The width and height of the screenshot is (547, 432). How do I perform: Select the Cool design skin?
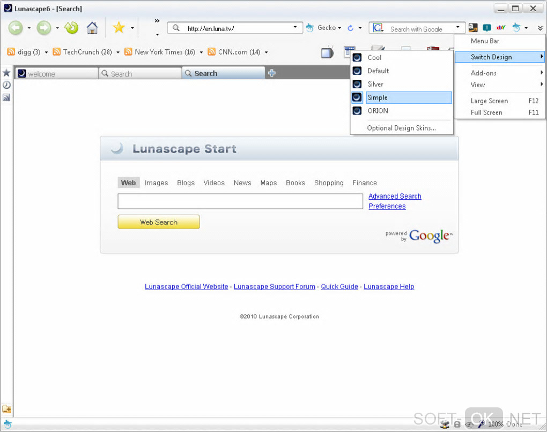click(402, 58)
